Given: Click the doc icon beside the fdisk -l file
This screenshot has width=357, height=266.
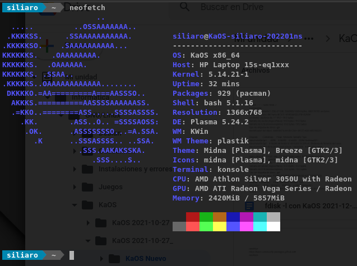Looking at the screenshot, I should (249, 206).
